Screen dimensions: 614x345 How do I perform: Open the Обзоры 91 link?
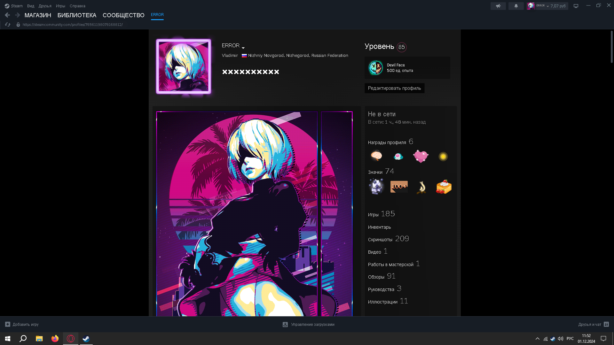click(x=382, y=276)
